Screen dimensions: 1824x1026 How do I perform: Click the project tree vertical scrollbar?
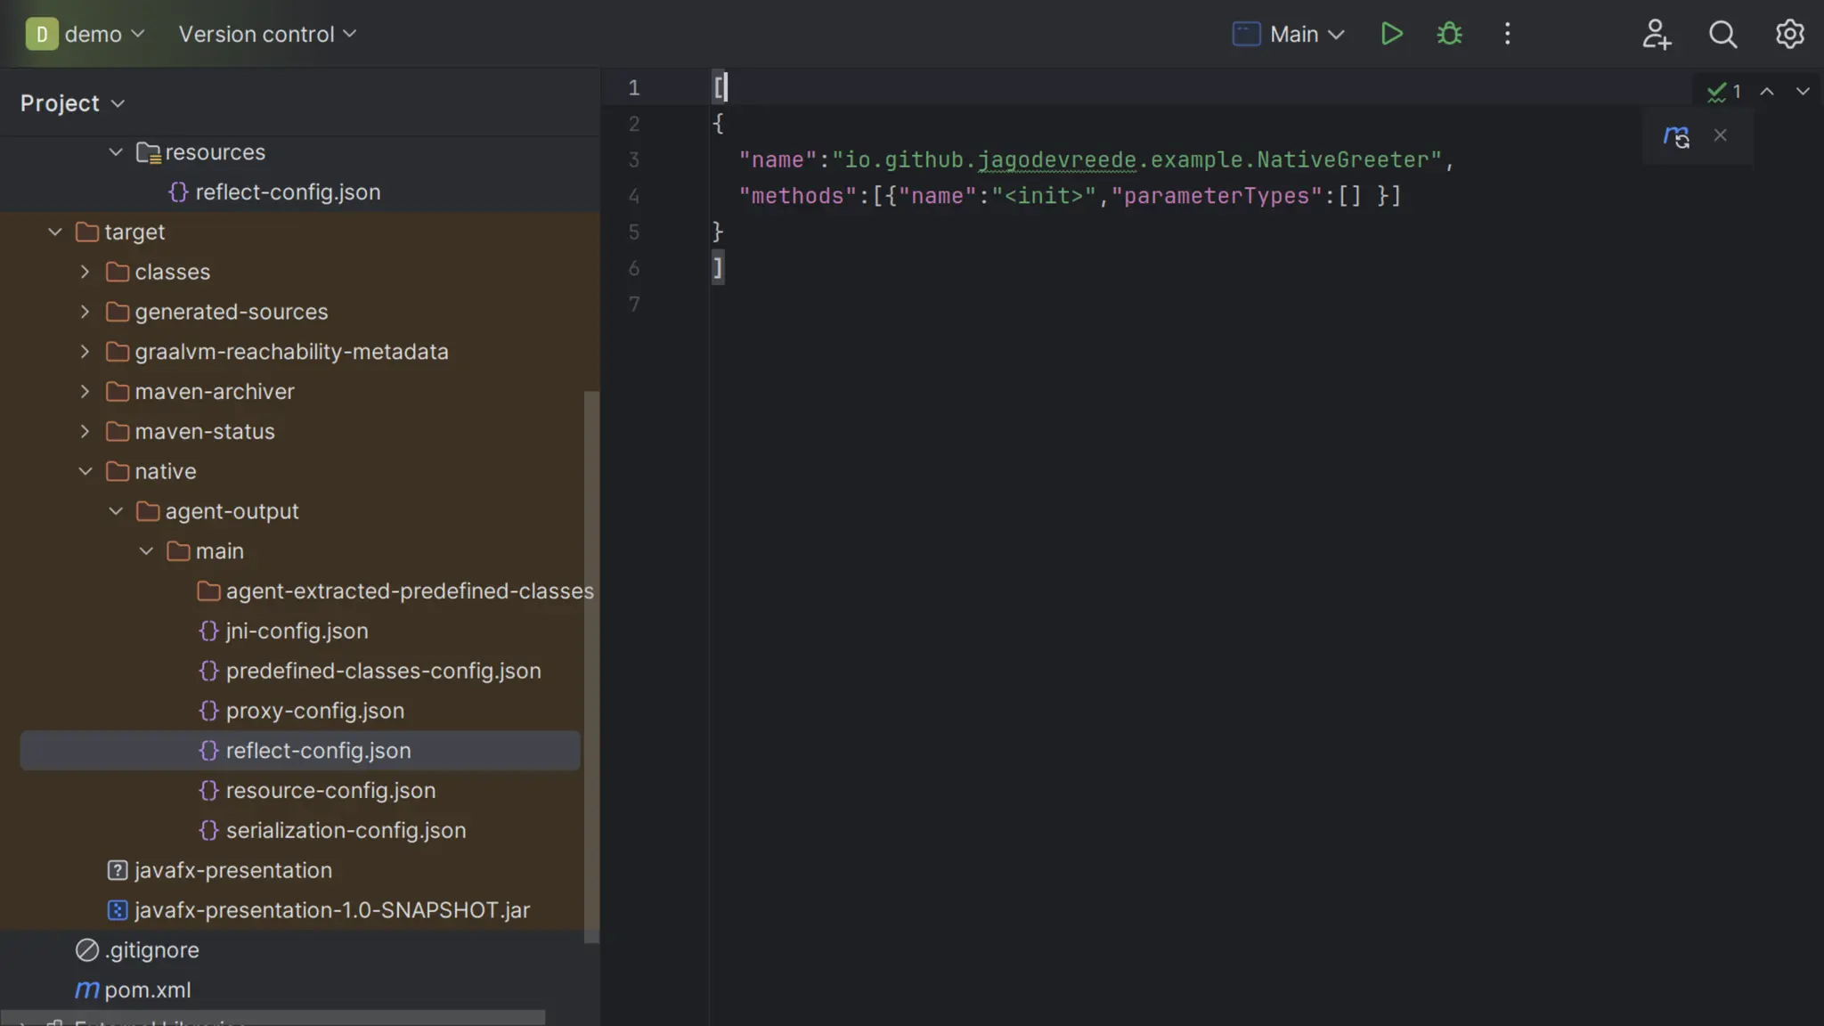pyautogui.click(x=591, y=666)
